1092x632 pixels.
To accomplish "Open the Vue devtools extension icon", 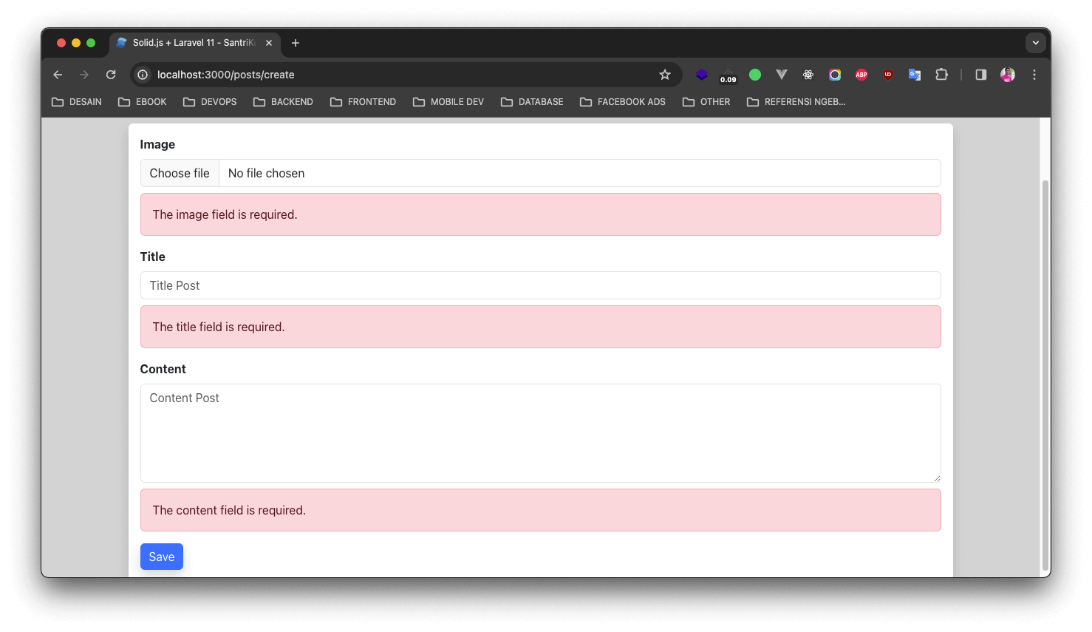I will [x=782, y=75].
